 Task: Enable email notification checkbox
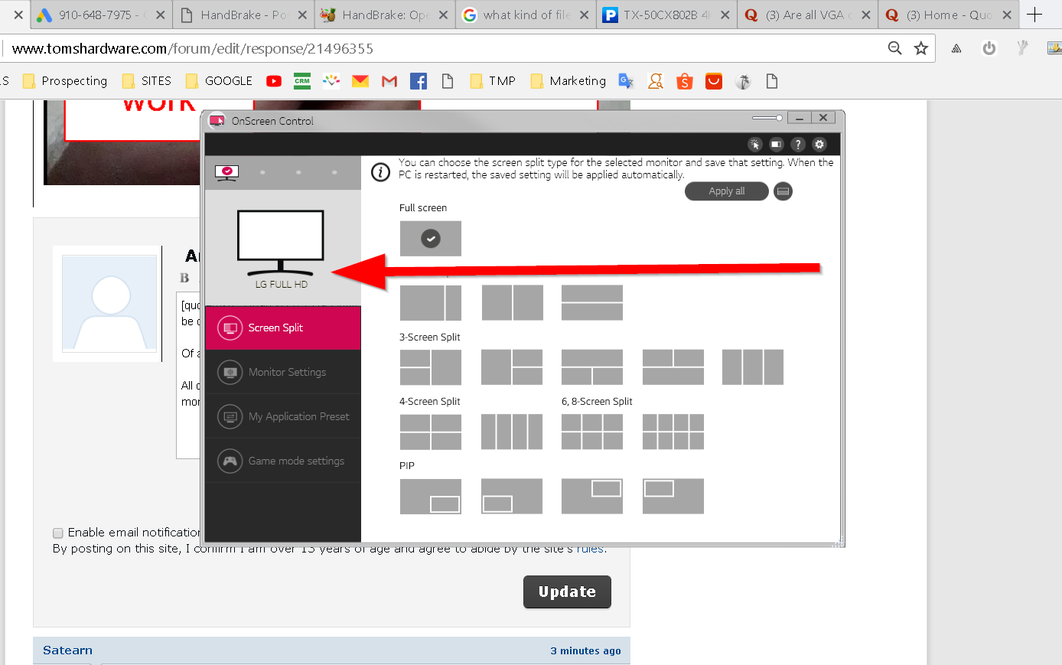58,533
